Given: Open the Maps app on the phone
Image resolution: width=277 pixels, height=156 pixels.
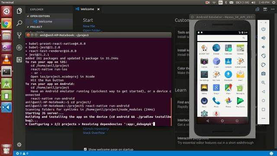Looking at the screenshot, I should pyautogui.click(x=228, y=88).
